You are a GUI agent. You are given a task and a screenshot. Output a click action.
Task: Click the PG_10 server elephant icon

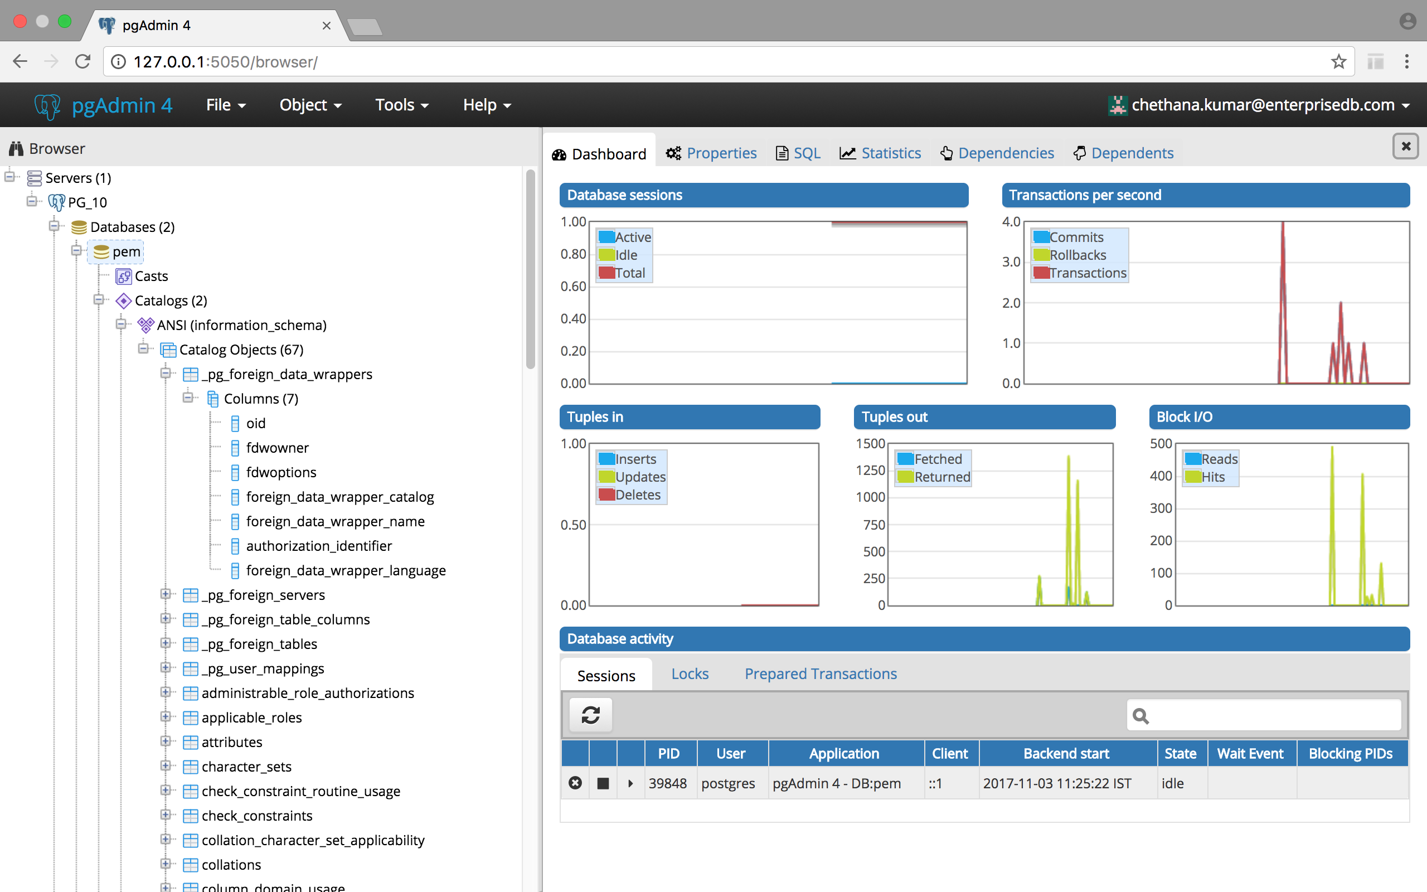pos(57,202)
